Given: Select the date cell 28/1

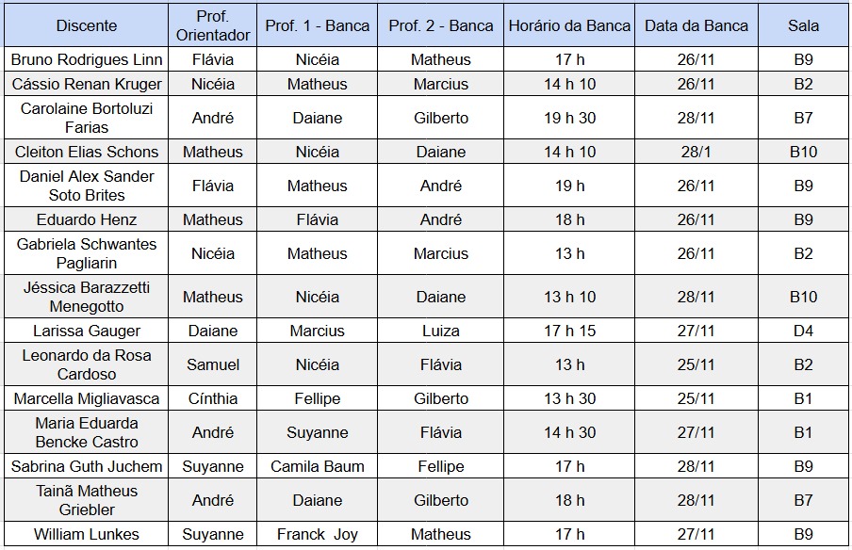Looking at the screenshot, I should pos(696,152).
